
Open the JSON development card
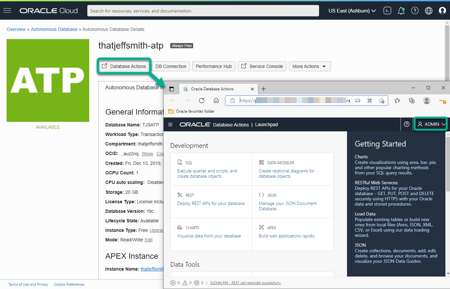pos(293,202)
